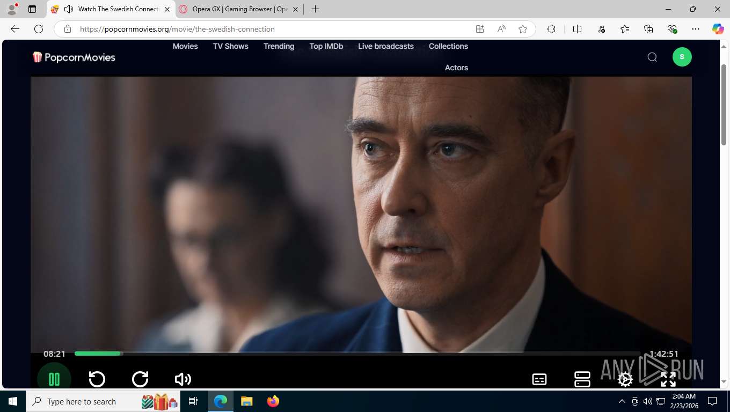Open the clock showing 2:04 AM
730x412 pixels.
(685, 401)
